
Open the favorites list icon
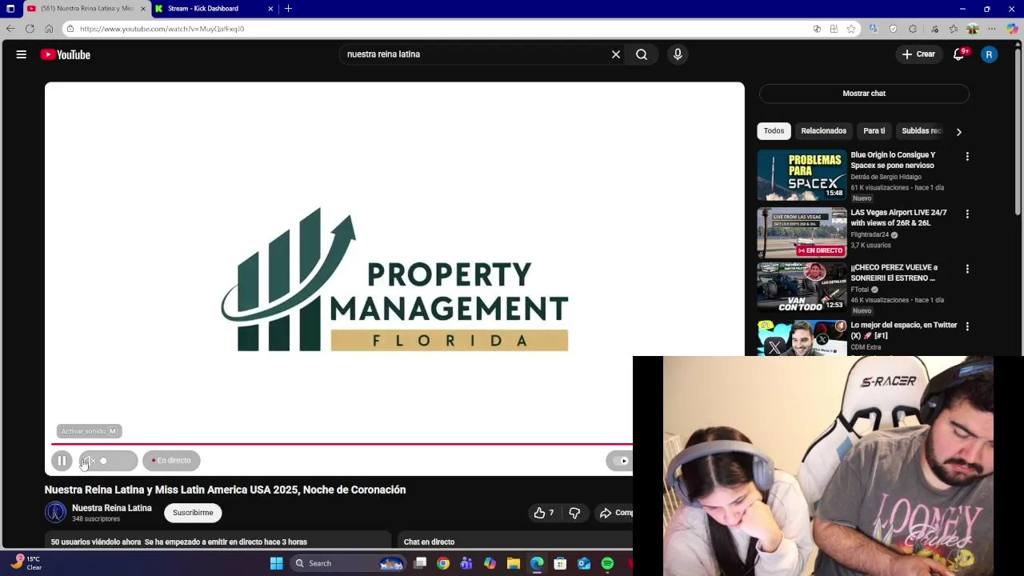[954, 29]
